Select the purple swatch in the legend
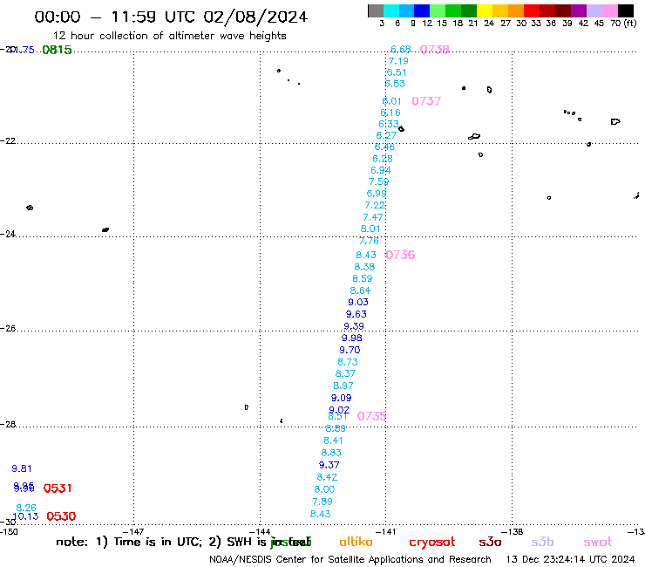The height and width of the screenshot is (567, 645). (579, 10)
